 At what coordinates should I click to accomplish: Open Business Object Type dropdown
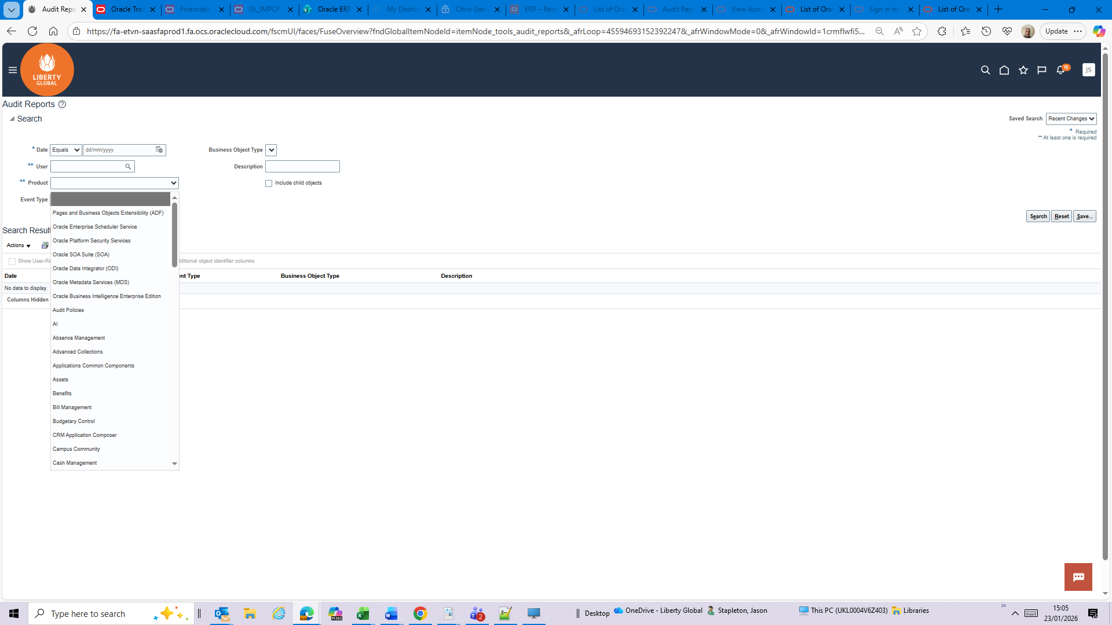[271, 150]
